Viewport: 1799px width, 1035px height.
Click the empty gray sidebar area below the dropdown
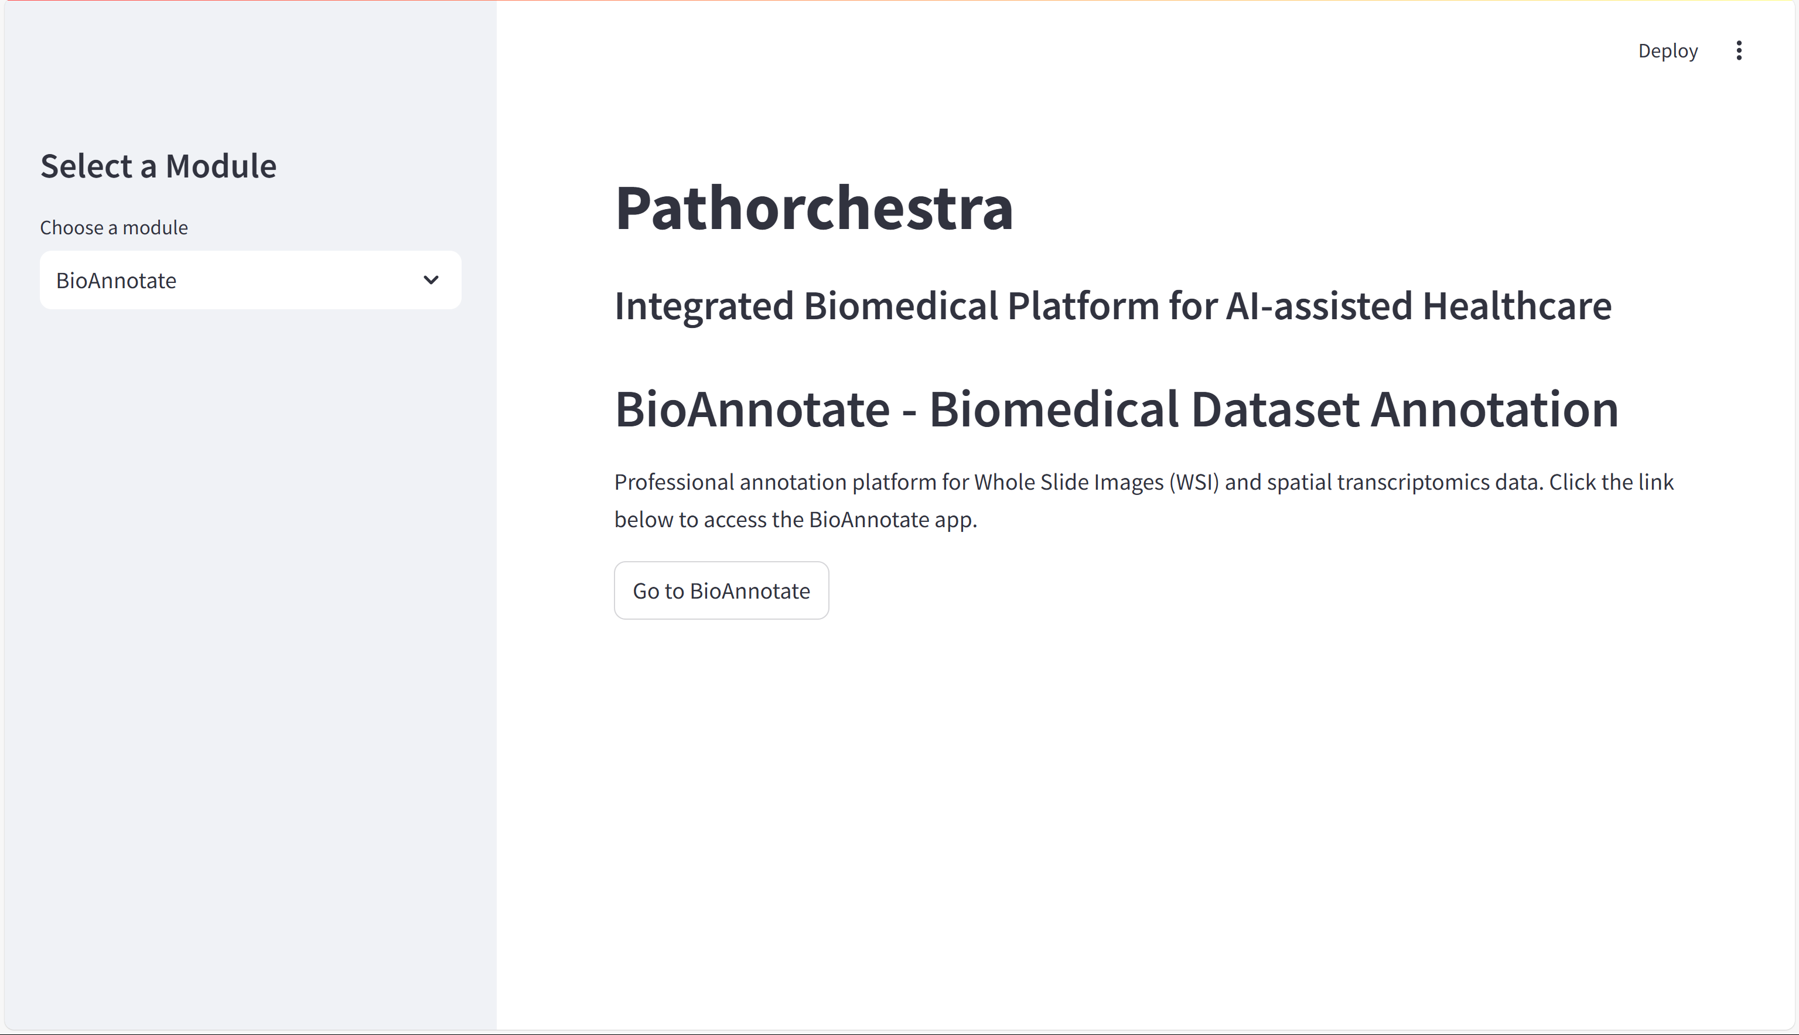coord(249,640)
